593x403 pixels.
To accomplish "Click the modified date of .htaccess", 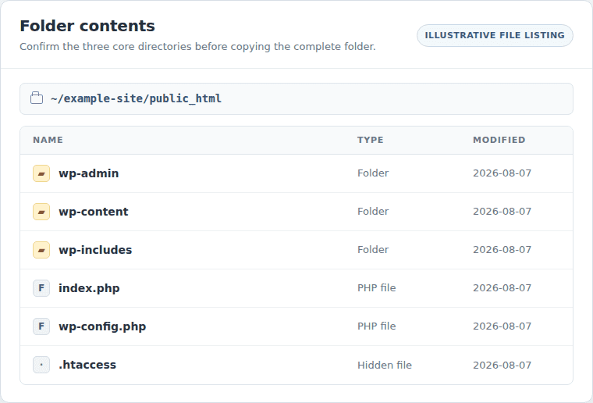I will point(502,366).
